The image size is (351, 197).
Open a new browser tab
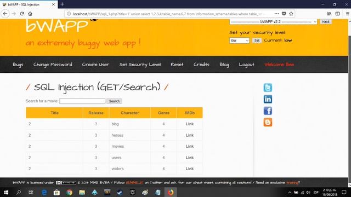pos(62,4)
